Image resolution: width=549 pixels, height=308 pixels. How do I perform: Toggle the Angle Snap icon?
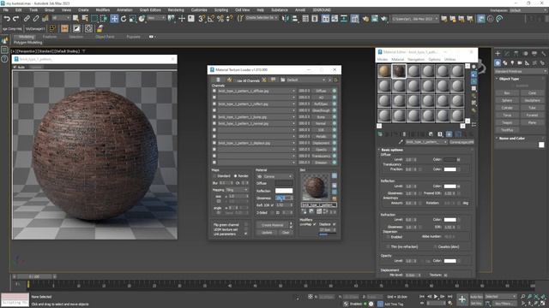coord(211,19)
